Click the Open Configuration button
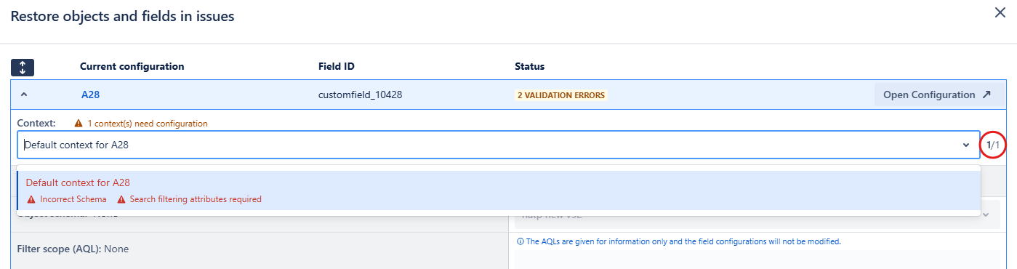Viewport: 1017px width, 269px height. [x=936, y=95]
